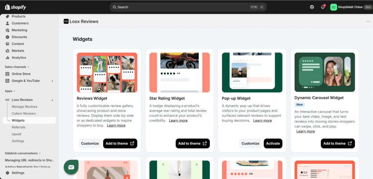Select the Widgets submenu item
373x179 pixels.
(29, 120)
